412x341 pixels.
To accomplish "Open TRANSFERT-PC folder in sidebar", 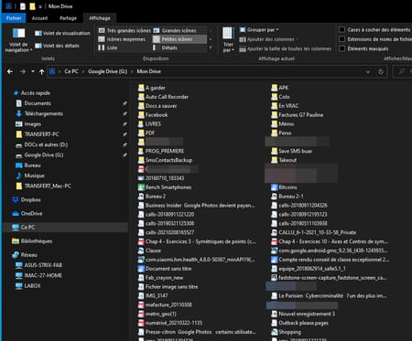I will [41, 134].
